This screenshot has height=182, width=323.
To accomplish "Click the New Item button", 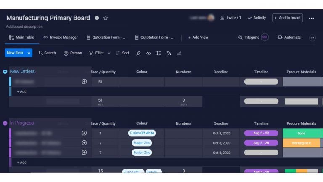I will (x=15, y=53).
